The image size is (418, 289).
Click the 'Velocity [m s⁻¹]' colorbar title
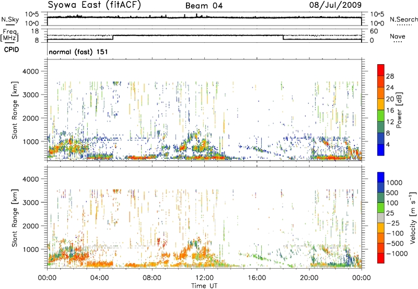(413, 218)
